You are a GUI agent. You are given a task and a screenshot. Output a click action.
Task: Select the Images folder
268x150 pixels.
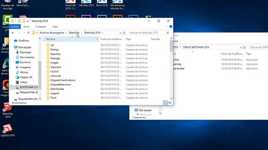(54, 63)
